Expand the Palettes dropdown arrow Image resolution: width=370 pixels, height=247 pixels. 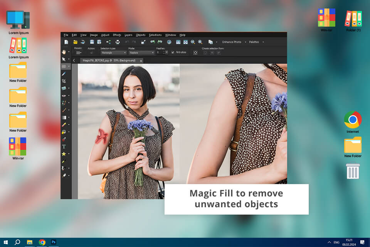[x=263, y=42]
